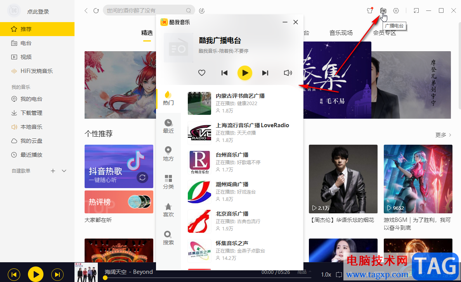The width and height of the screenshot is (461, 282).
Task: Play 潮州戏曲广播 station
Action: [243, 192]
